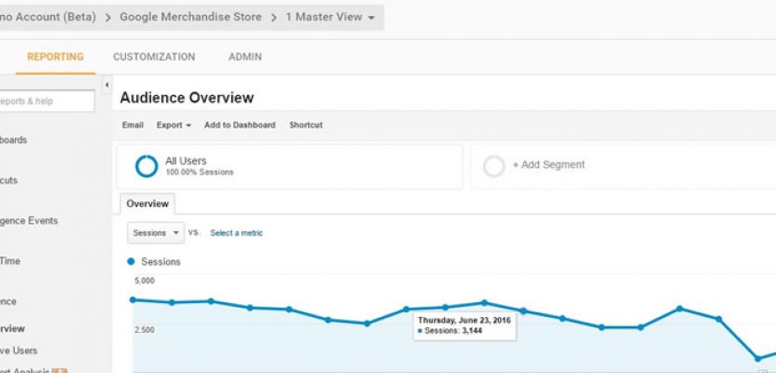Focus the search reports & help field

(x=47, y=101)
